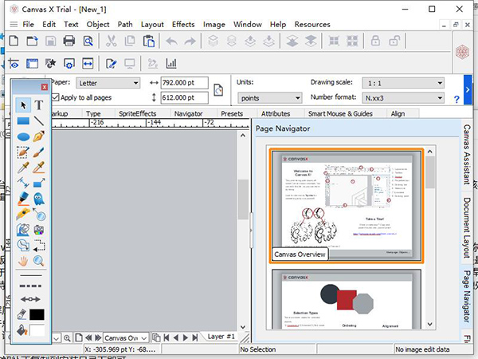Click the Paste clipboard icon
The height and width of the screenshot is (359, 478).
[147, 41]
